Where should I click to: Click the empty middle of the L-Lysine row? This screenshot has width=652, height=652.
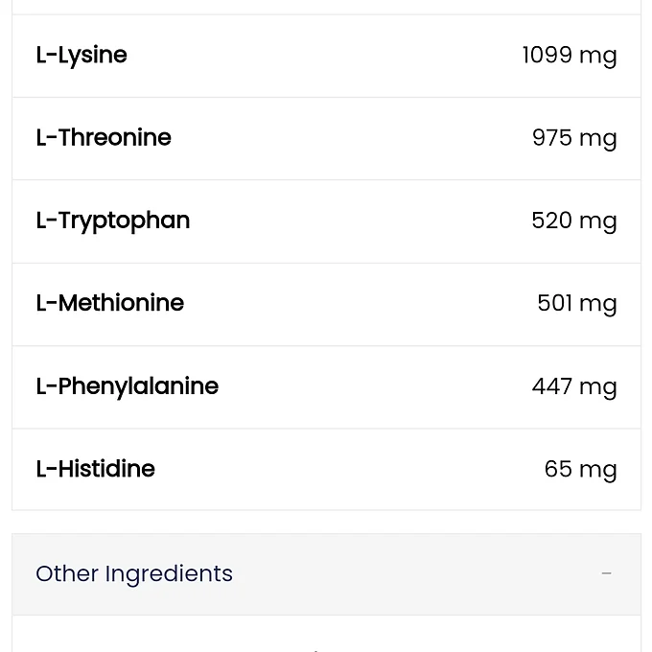[x=326, y=56]
